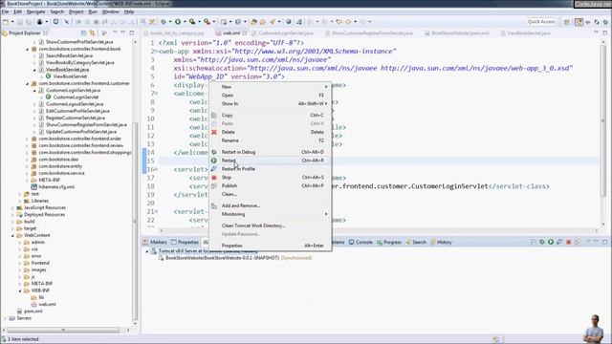Open the Show In submenu

pyautogui.click(x=271, y=104)
